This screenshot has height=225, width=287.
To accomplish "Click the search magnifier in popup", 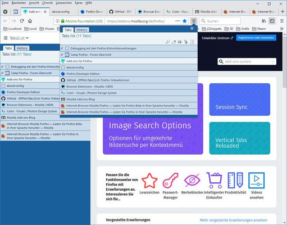I will (x=168, y=42).
